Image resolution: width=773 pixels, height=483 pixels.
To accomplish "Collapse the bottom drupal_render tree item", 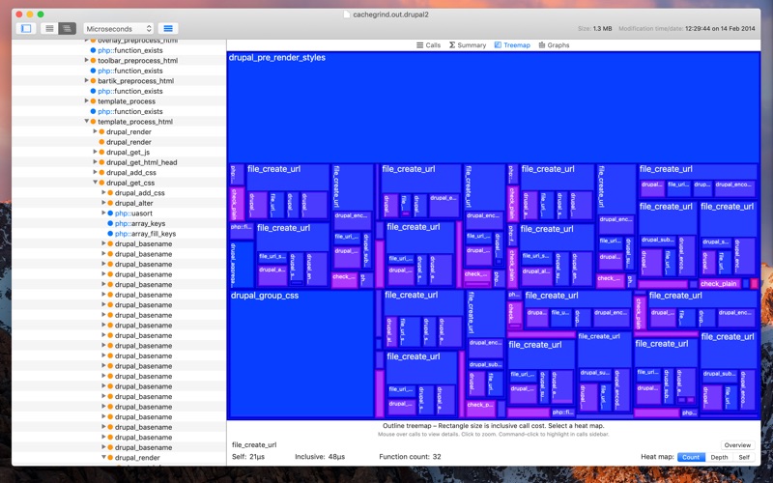I will pos(103,457).
